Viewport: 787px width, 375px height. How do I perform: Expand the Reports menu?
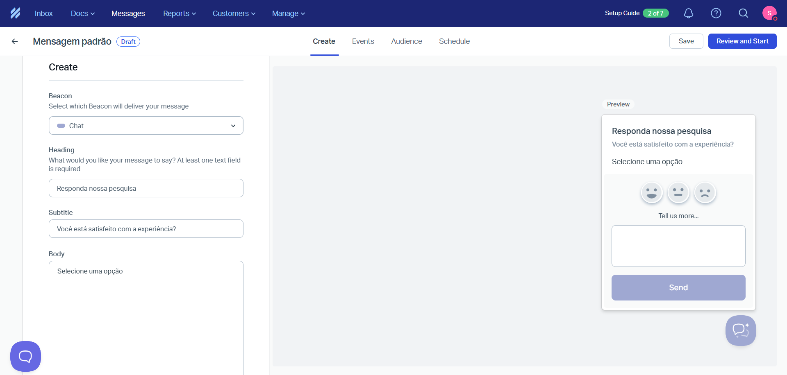(x=180, y=13)
